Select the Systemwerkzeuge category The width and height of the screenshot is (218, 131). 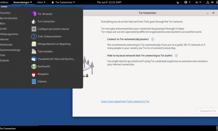[10, 50]
